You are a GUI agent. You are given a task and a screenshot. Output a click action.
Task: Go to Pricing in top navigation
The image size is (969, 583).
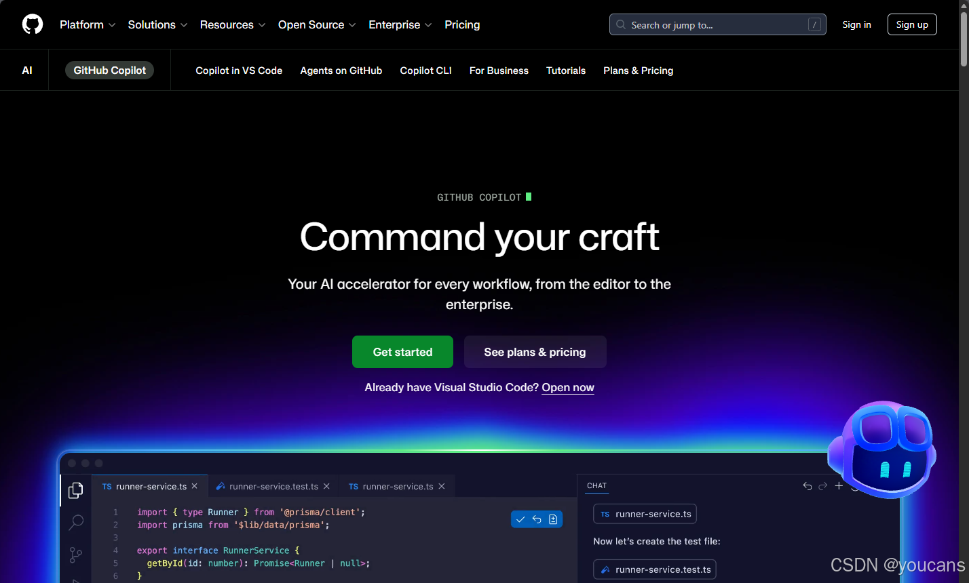click(462, 24)
